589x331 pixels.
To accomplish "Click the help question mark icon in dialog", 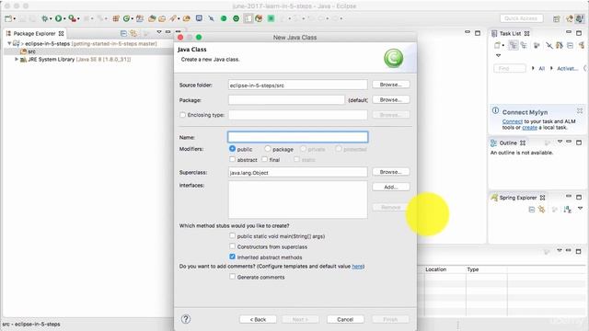I will (186, 319).
